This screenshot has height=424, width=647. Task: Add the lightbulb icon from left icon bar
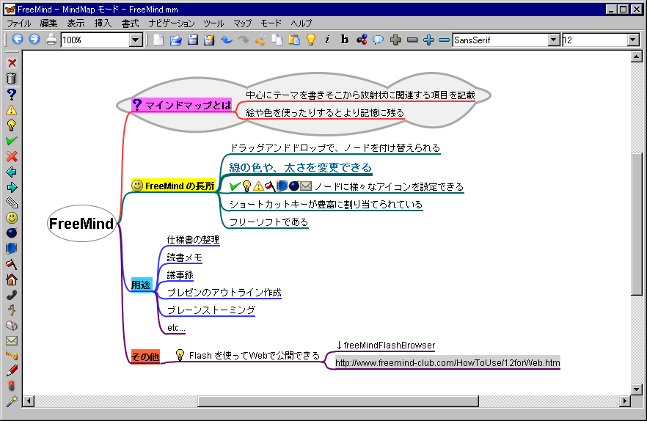click(12, 125)
